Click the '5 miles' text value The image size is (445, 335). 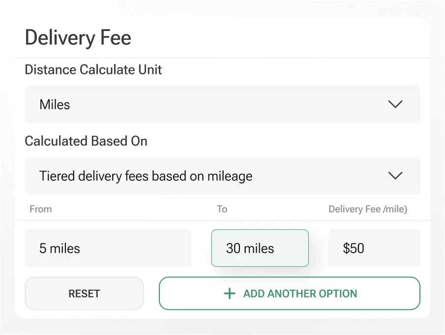[59, 248]
